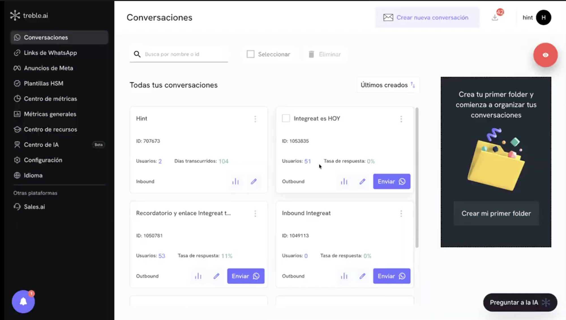Open Centro de métricas sidebar item
The width and height of the screenshot is (566, 320).
point(50,99)
